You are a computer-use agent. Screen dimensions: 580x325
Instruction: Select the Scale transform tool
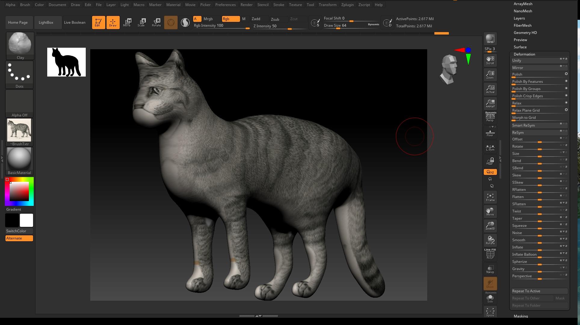(141, 22)
